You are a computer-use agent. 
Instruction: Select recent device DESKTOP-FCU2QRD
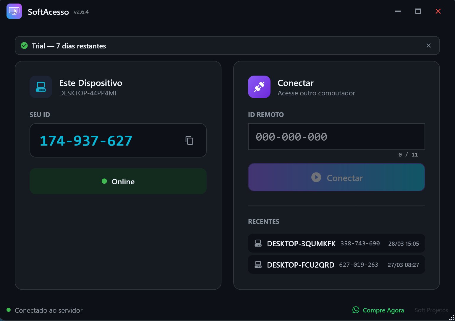300,265
